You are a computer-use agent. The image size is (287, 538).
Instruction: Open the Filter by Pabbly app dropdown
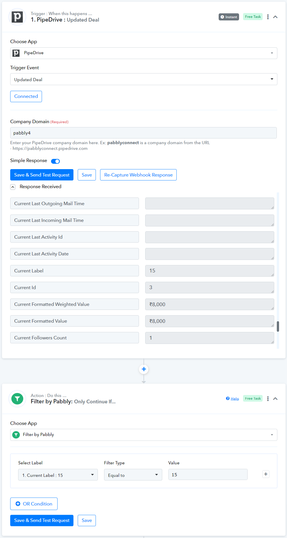coord(144,435)
